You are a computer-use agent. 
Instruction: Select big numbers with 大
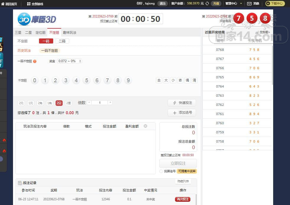coord(166,80)
